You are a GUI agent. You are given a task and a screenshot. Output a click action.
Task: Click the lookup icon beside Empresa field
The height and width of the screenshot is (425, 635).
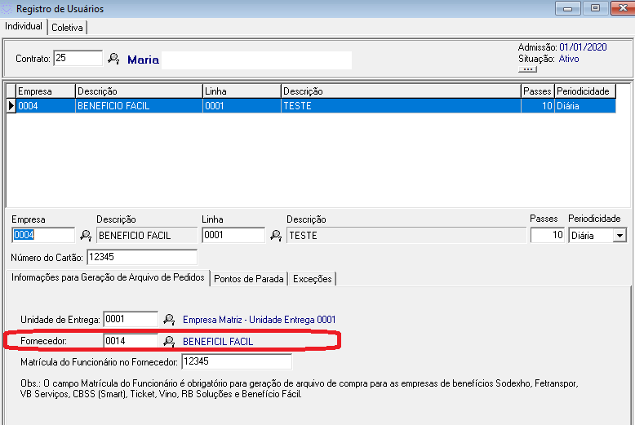[x=85, y=236]
